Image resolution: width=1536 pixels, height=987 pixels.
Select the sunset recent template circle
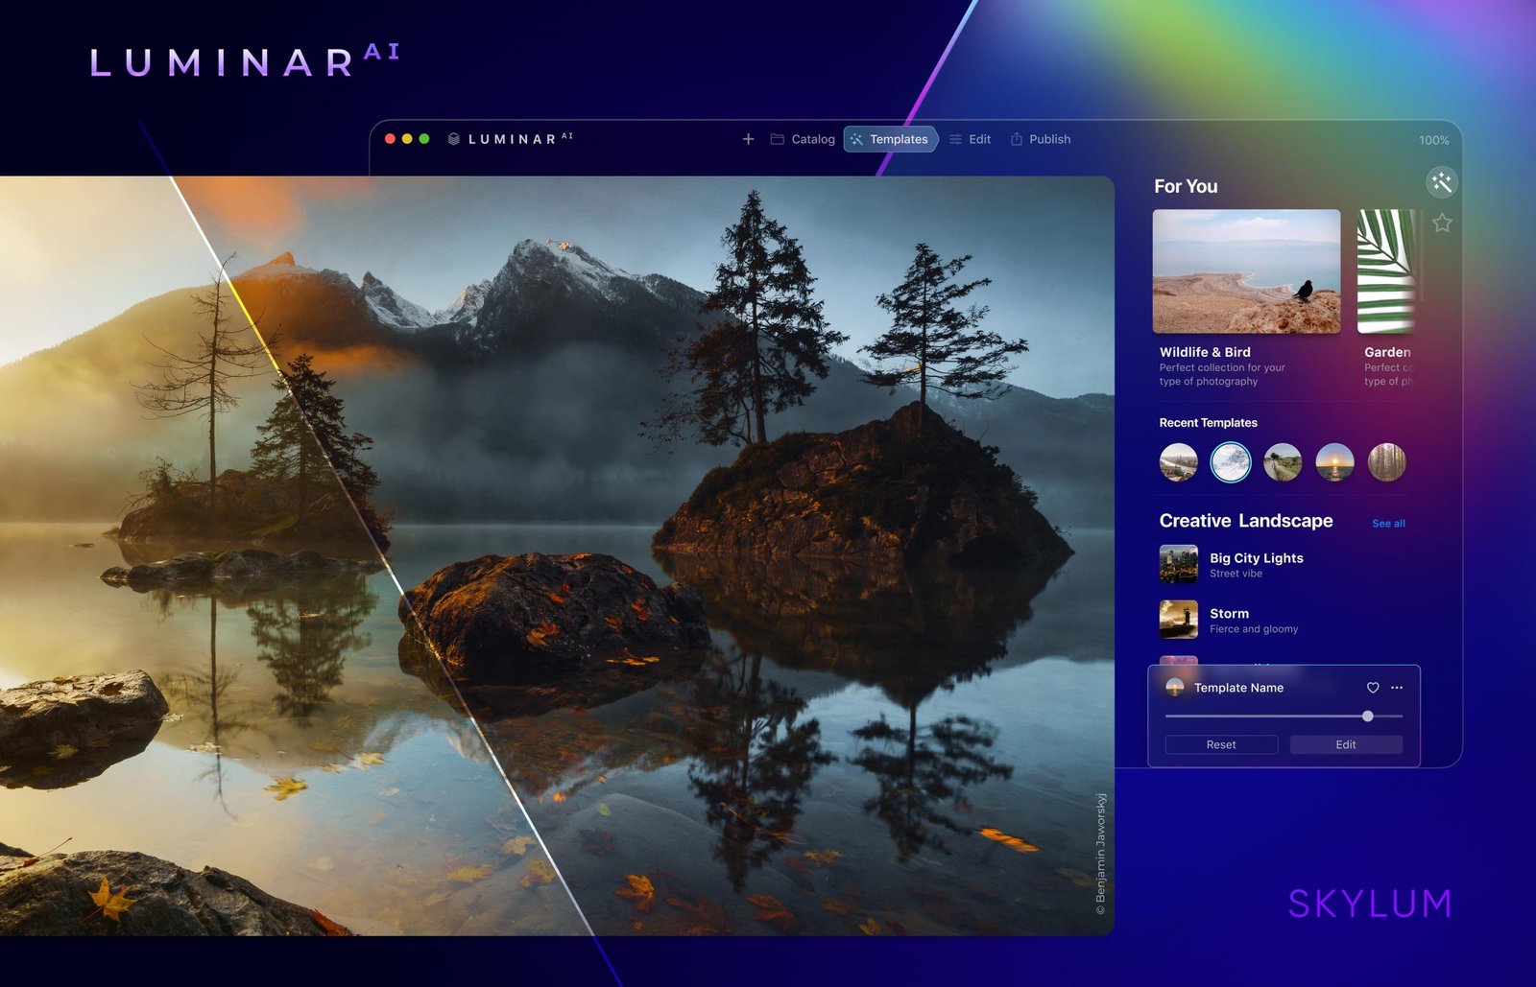1334,462
